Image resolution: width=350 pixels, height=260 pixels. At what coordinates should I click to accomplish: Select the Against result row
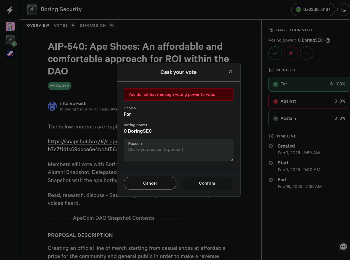pos(309,101)
